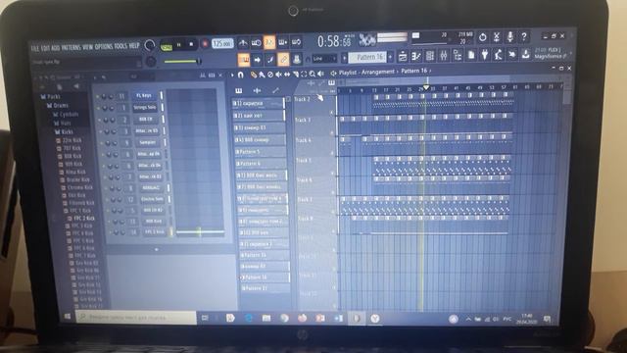This screenshot has height=353, width=627.
Task: Select the 808 Kick sample in browser
Action: click(71, 156)
